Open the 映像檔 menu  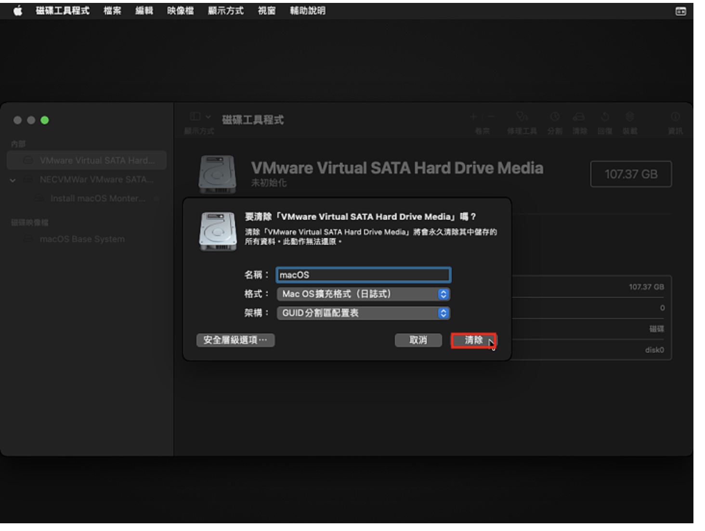tap(180, 11)
